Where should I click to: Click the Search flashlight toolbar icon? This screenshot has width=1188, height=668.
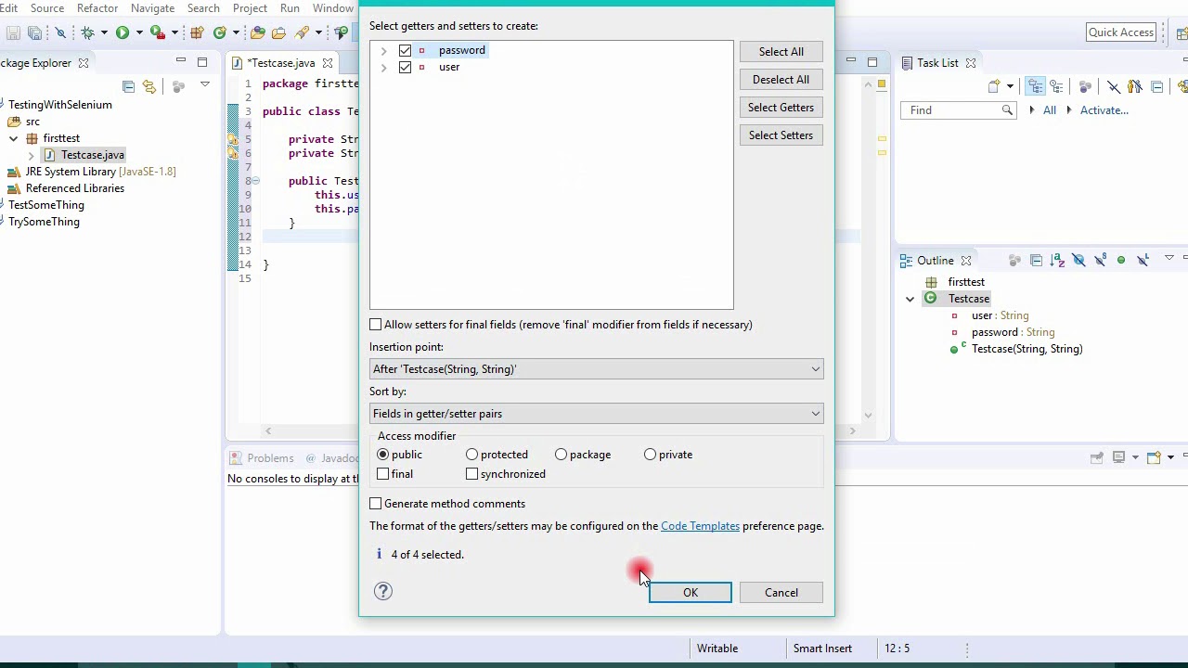pos(303,32)
